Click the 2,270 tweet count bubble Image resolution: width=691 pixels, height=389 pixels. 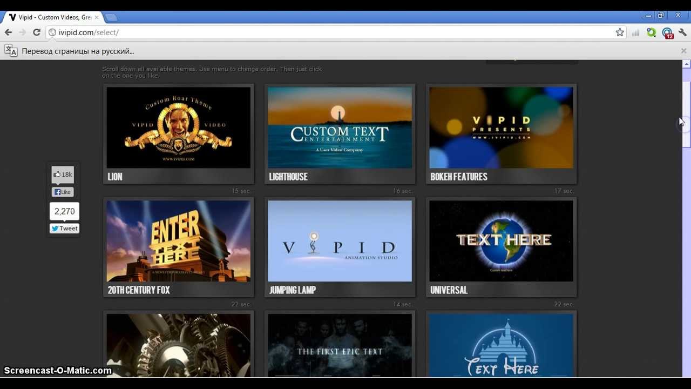64,211
